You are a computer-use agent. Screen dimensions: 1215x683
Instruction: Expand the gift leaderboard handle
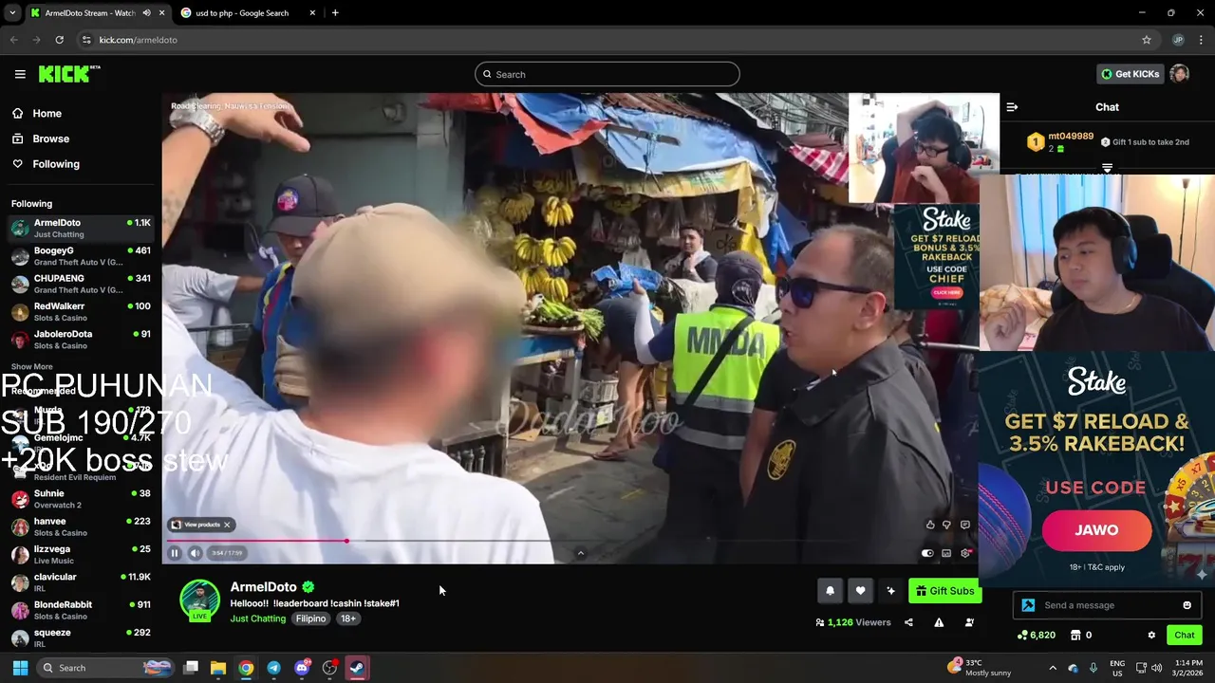click(1107, 168)
